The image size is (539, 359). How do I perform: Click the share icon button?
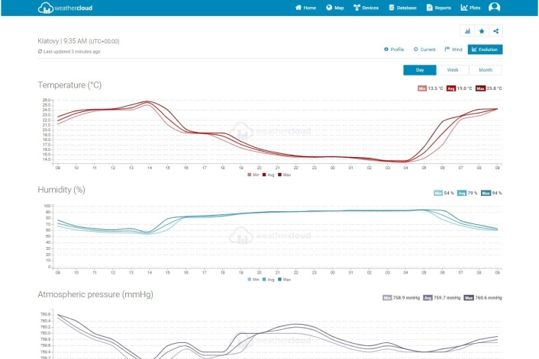(496, 31)
